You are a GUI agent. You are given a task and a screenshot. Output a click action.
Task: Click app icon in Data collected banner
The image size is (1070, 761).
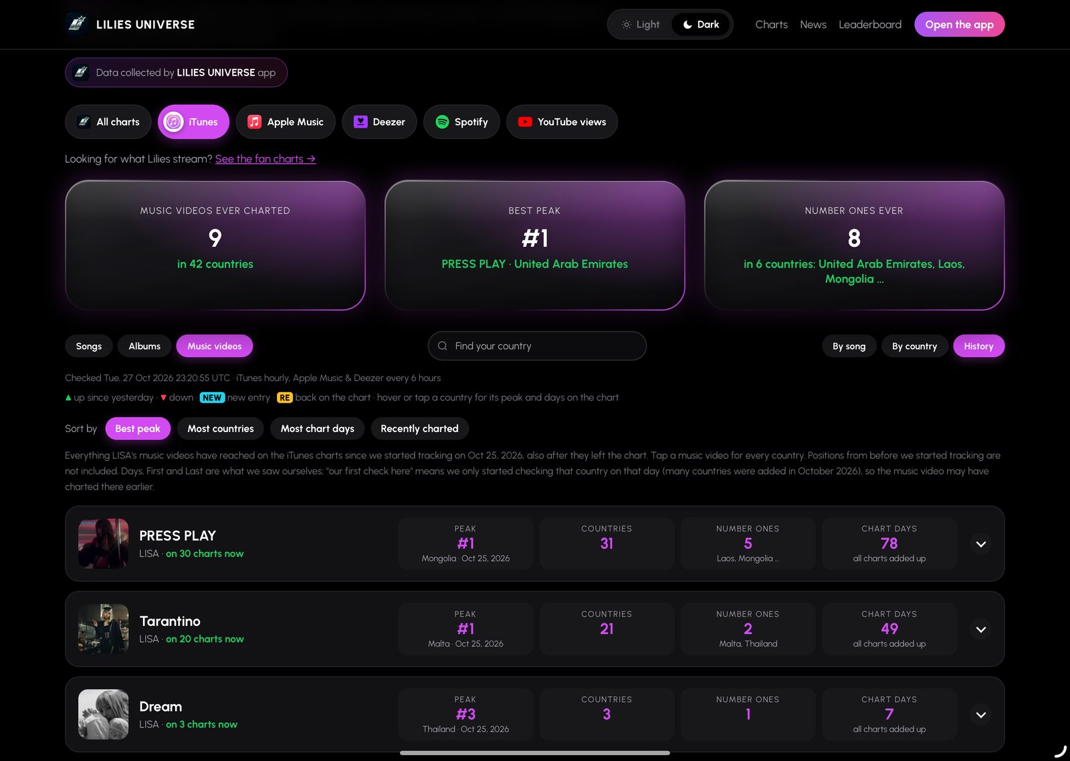[x=80, y=72]
